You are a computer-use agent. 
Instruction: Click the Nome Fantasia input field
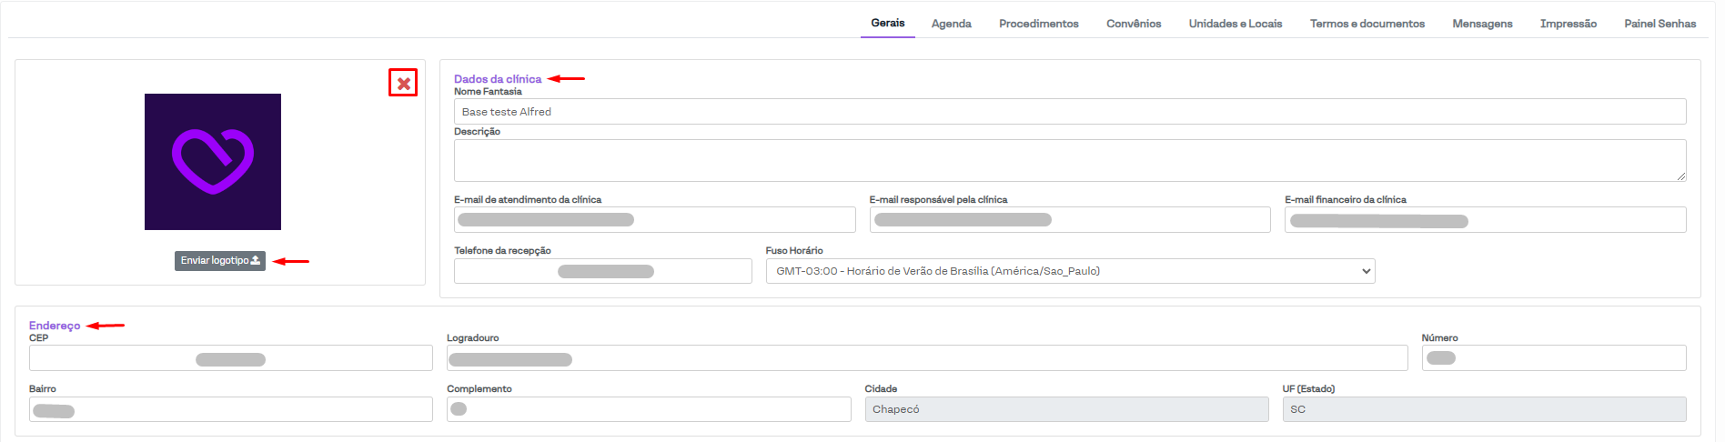(1069, 112)
